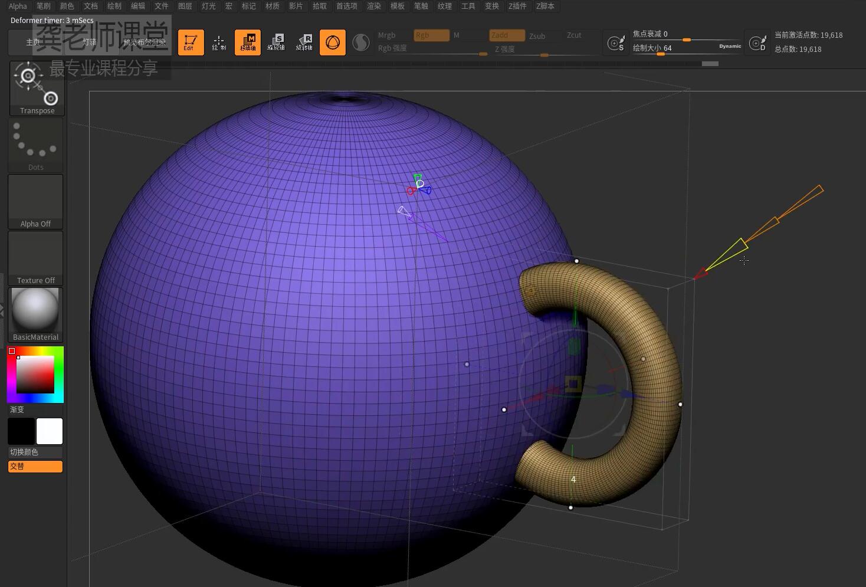Open the Dots stroke type picker
Viewport: 866px width, 587px height.
tap(35, 145)
